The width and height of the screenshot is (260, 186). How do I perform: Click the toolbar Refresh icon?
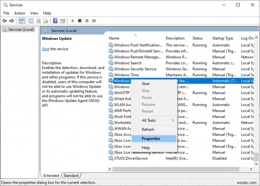pos(39,21)
